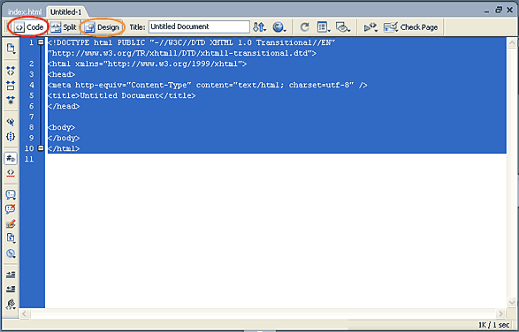Click the Collapse Selection icon
This screenshot has width=519, height=332.
(x=11, y=85)
